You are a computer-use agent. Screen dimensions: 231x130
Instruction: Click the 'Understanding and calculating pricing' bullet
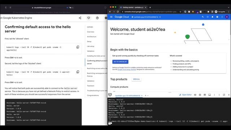[x=186, y=70]
